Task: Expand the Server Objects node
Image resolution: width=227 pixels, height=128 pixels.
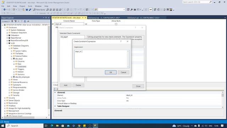Action: point(5,100)
